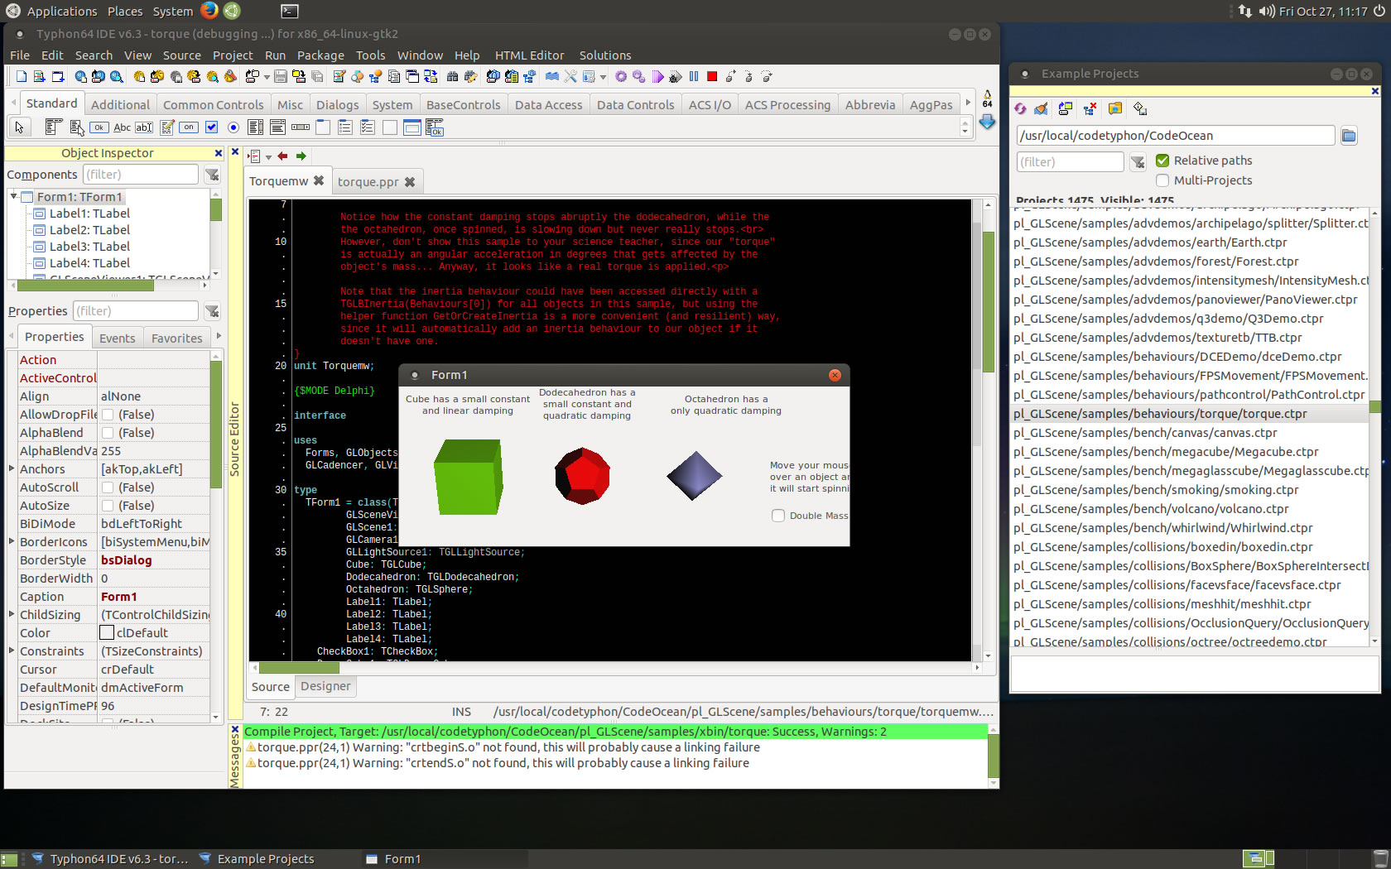The width and height of the screenshot is (1391, 869).
Task: Click the purple Run icon
Action: click(x=657, y=76)
